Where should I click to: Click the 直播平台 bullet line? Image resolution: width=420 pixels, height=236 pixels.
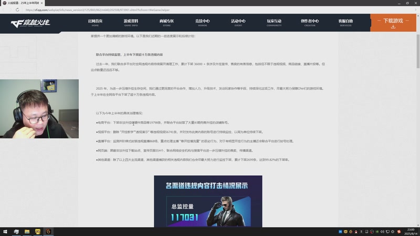coord(195,141)
